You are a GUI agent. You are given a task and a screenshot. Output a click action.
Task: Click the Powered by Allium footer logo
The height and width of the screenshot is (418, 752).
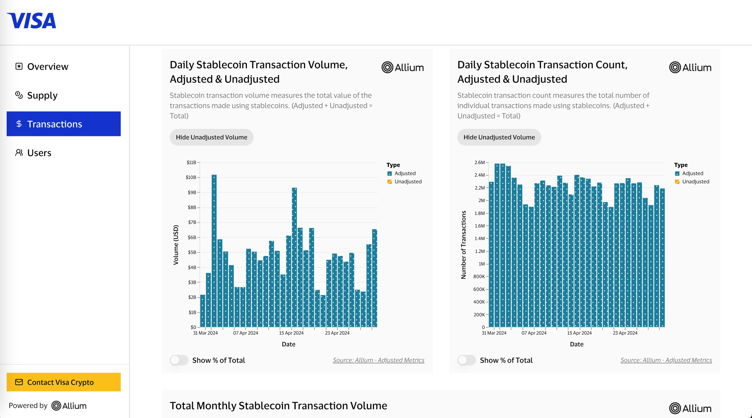[x=69, y=405]
